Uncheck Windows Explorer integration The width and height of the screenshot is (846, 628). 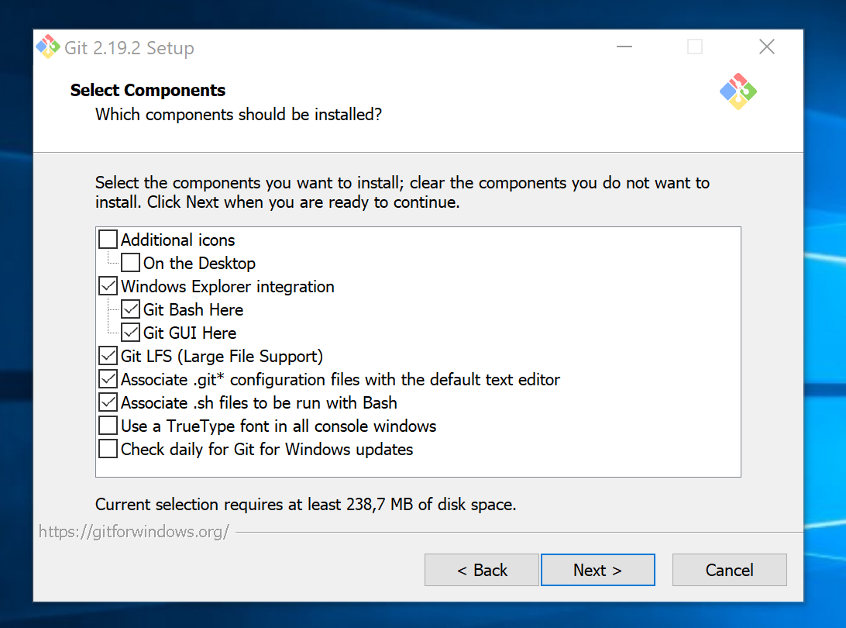108,285
